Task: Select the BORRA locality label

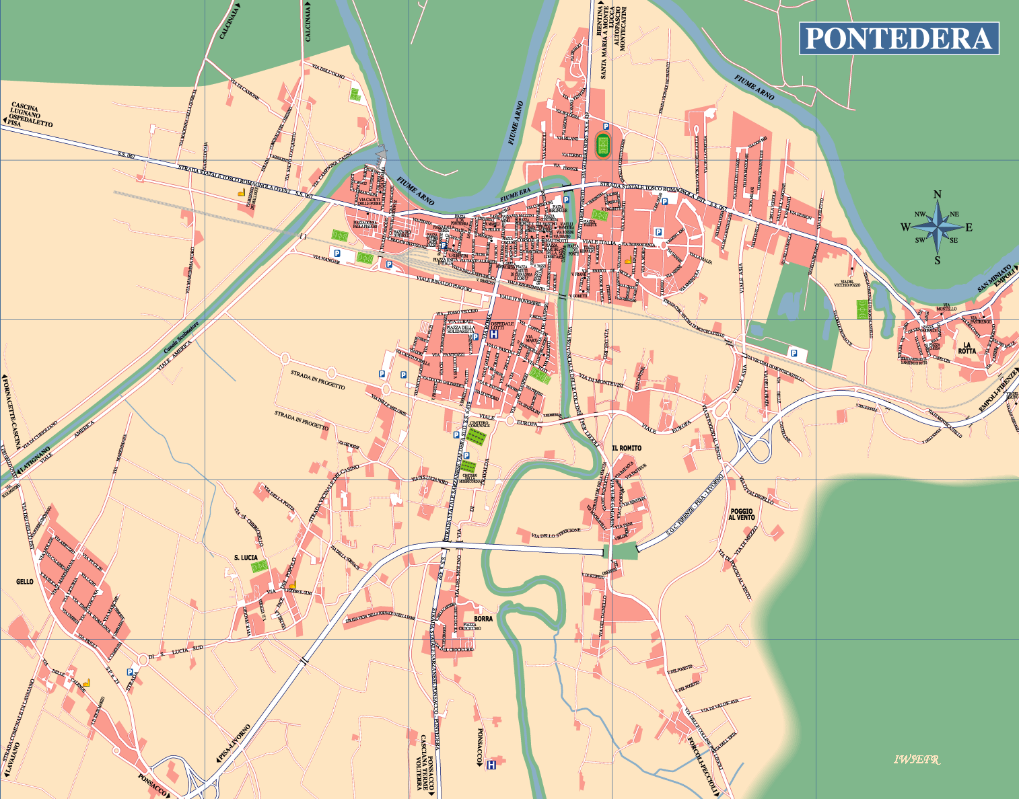Action: tap(483, 619)
